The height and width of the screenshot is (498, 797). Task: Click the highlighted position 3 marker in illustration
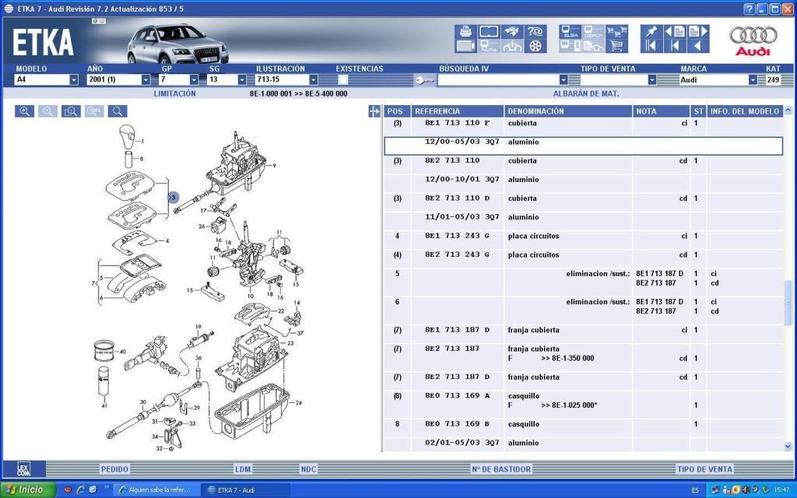tap(174, 197)
